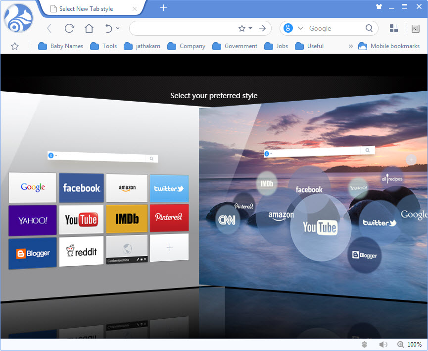
Task: Click the search box in grid style preview
Action: pos(102,157)
